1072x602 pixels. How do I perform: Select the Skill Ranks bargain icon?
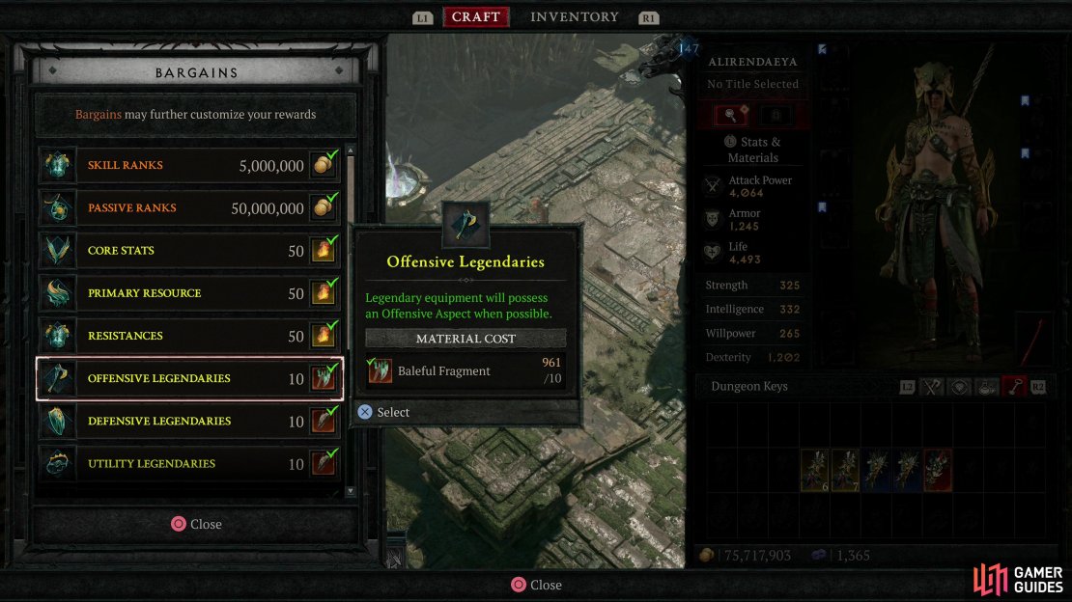click(x=57, y=165)
